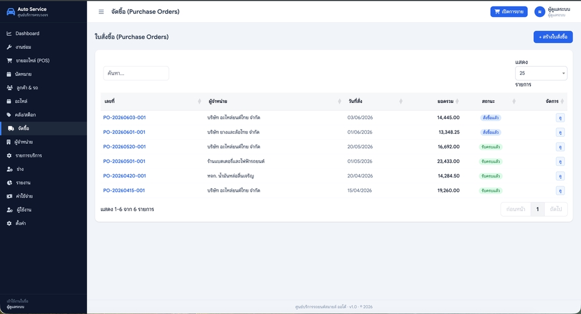Expand the แสดง 25 รายการ dropdown

(541, 73)
